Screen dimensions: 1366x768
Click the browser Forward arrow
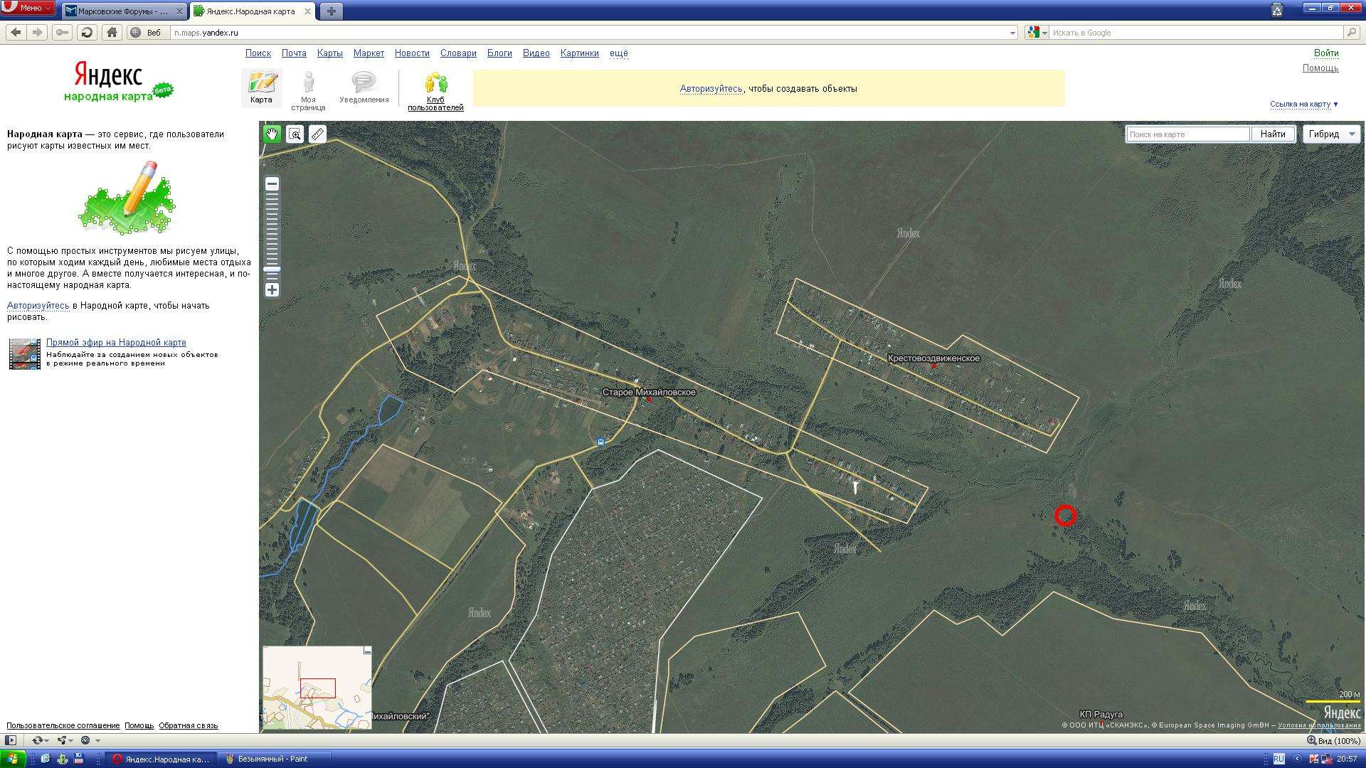click(x=37, y=32)
